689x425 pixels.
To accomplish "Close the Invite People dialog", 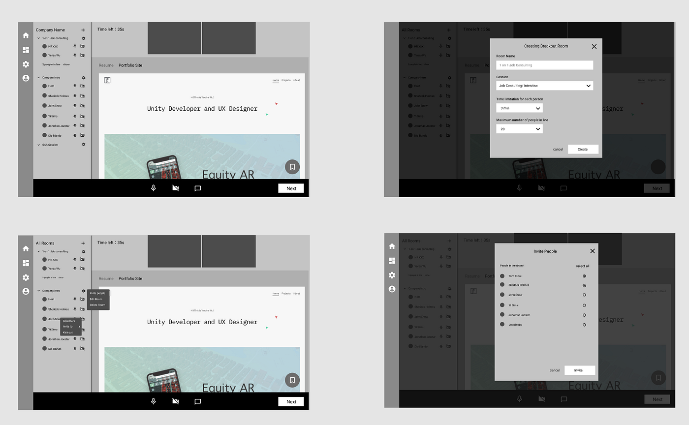I will pyautogui.click(x=592, y=251).
